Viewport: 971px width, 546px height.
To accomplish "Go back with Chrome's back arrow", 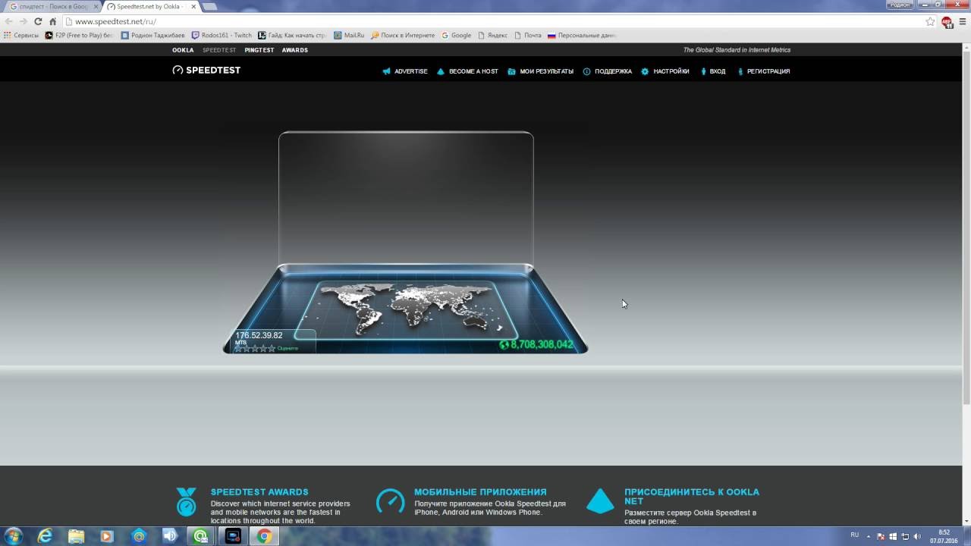I will 8,21.
